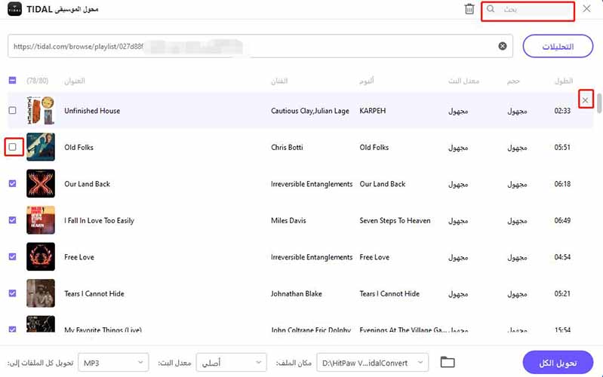Viewport: 603px width, 377px height.
Task: Click album Seven Steps To Heaven
Action: click(x=395, y=221)
